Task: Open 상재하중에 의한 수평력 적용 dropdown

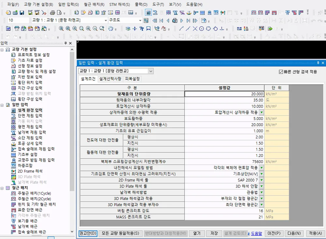Action: point(262,112)
